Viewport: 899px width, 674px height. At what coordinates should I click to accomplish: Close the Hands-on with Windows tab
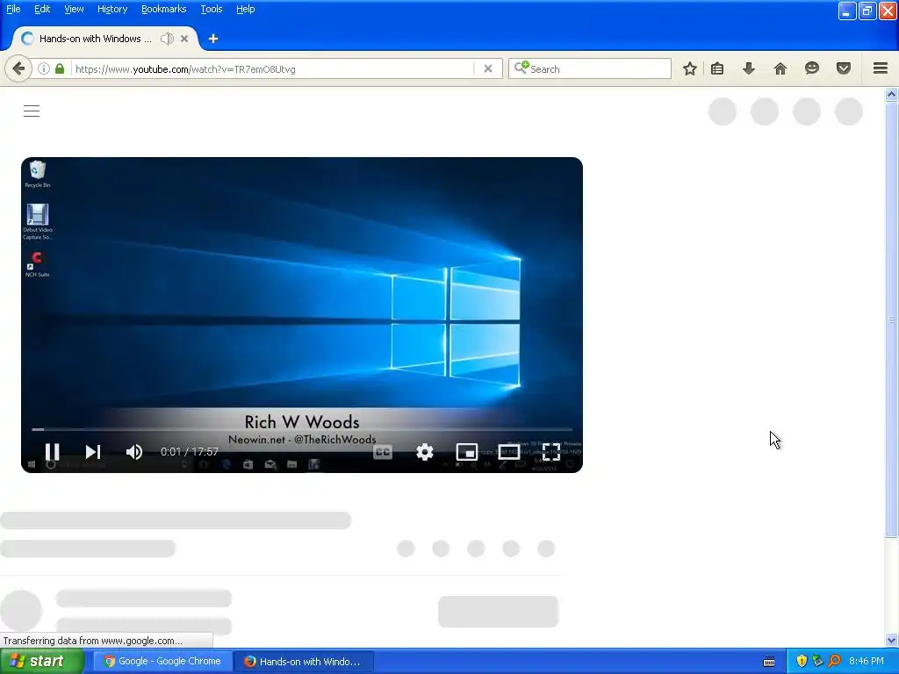tap(184, 39)
